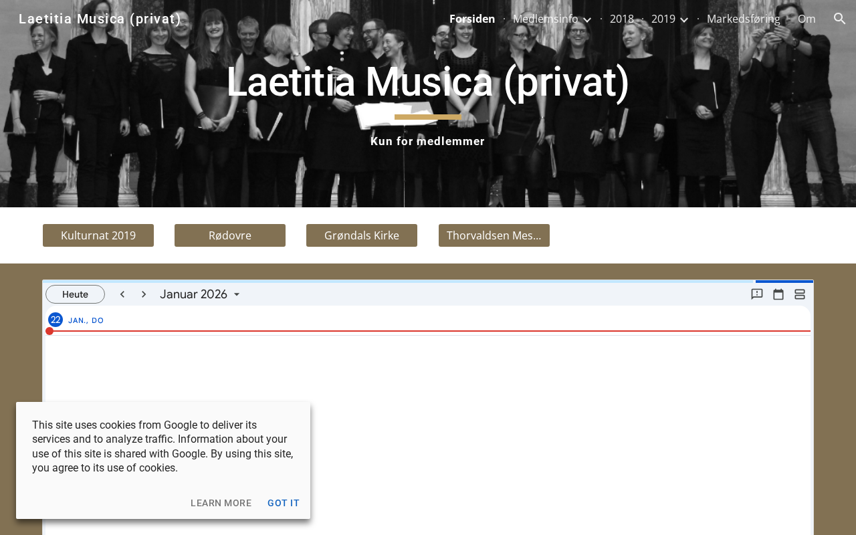Click the Rødovre button

click(x=230, y=235)
